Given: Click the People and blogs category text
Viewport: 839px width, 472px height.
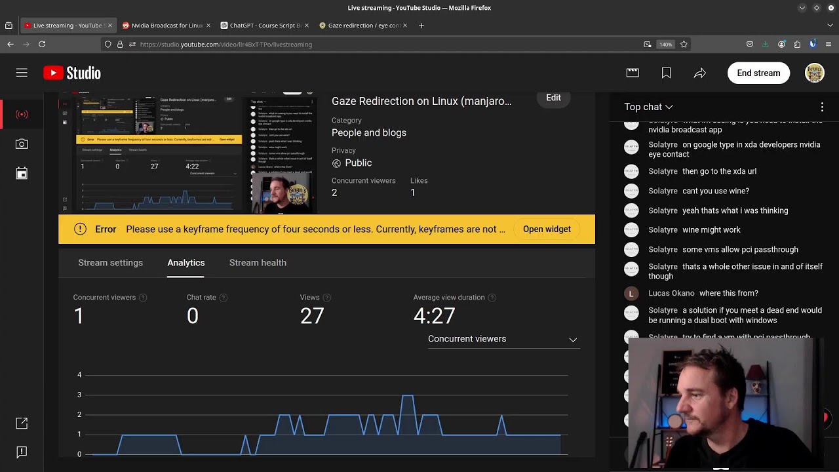Looking at the screenshot, I should pos(369,132).
